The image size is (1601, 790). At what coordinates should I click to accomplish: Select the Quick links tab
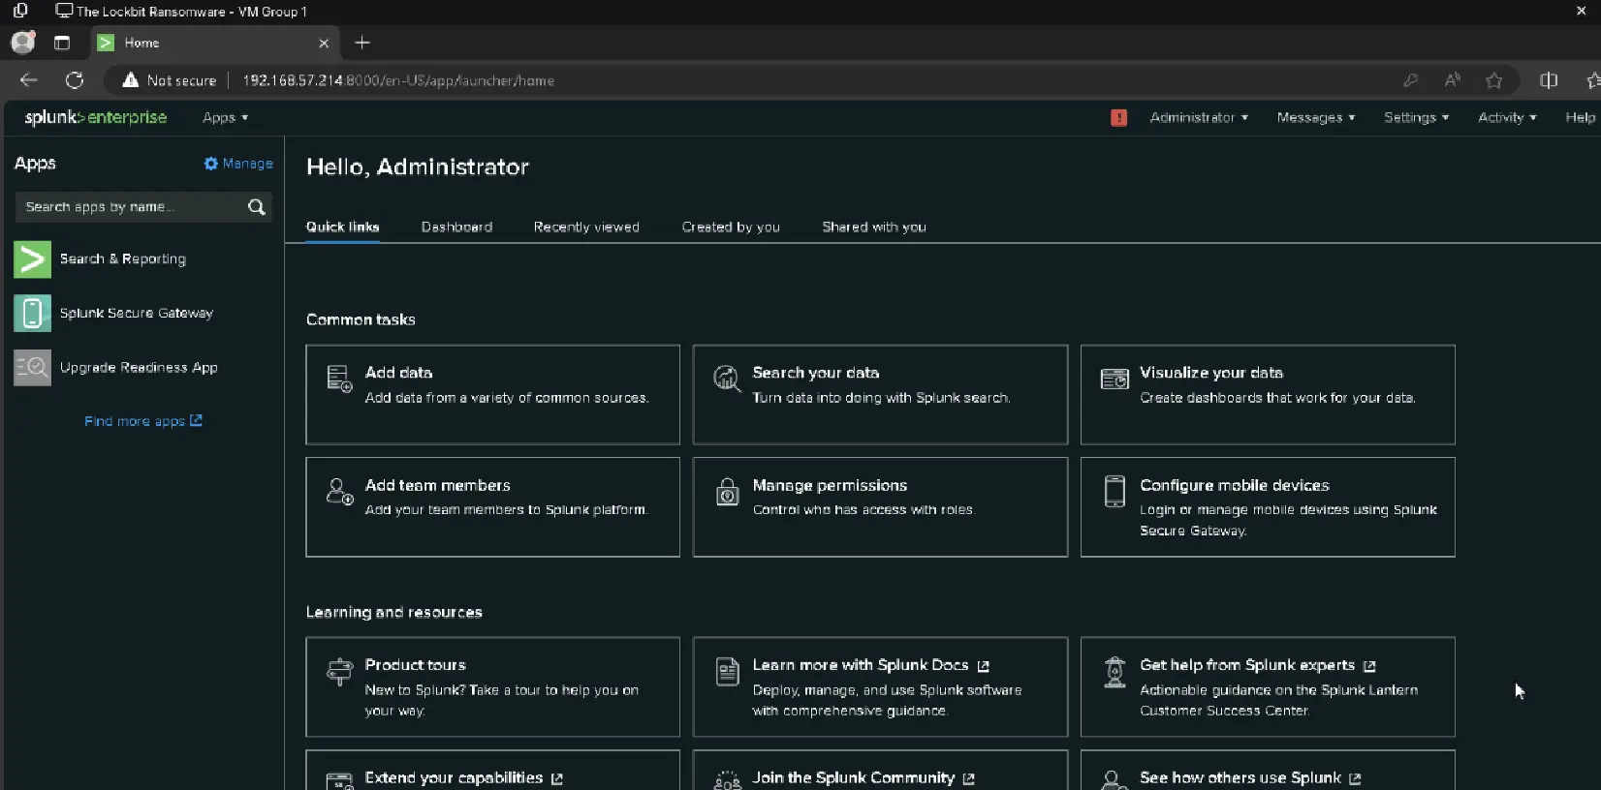tap(342, 227)
